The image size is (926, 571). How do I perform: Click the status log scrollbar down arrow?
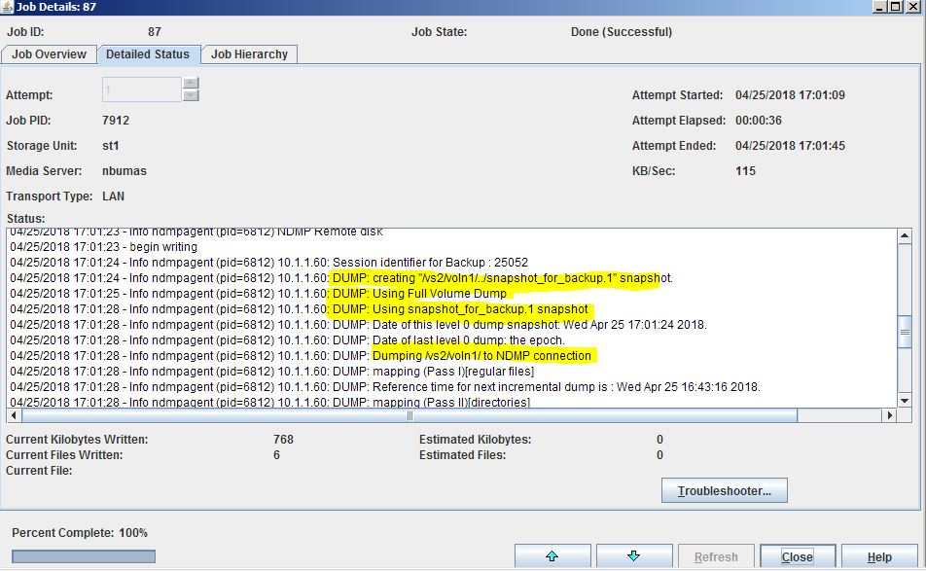coord(907,402)
